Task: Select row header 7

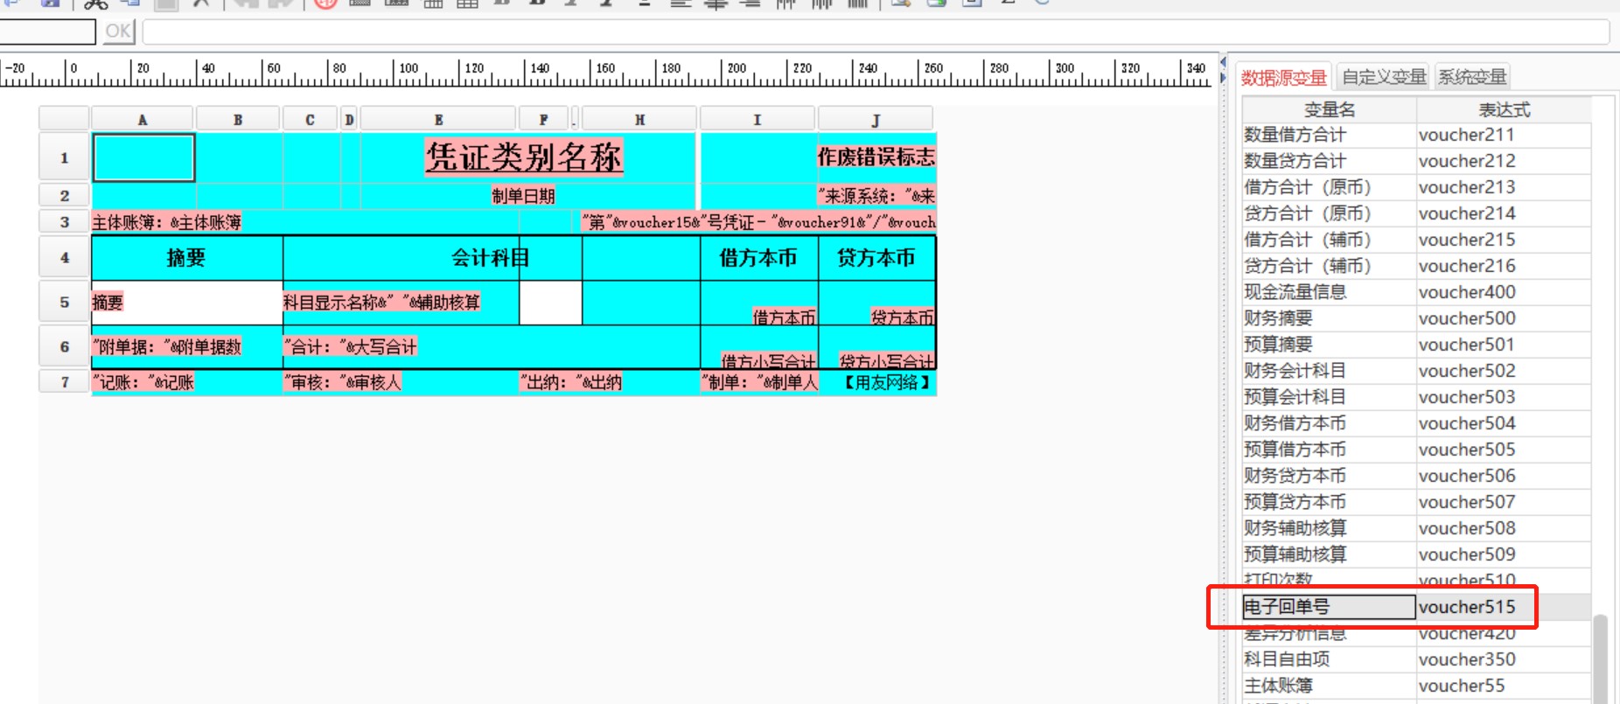Action: (x=64, y=382)
